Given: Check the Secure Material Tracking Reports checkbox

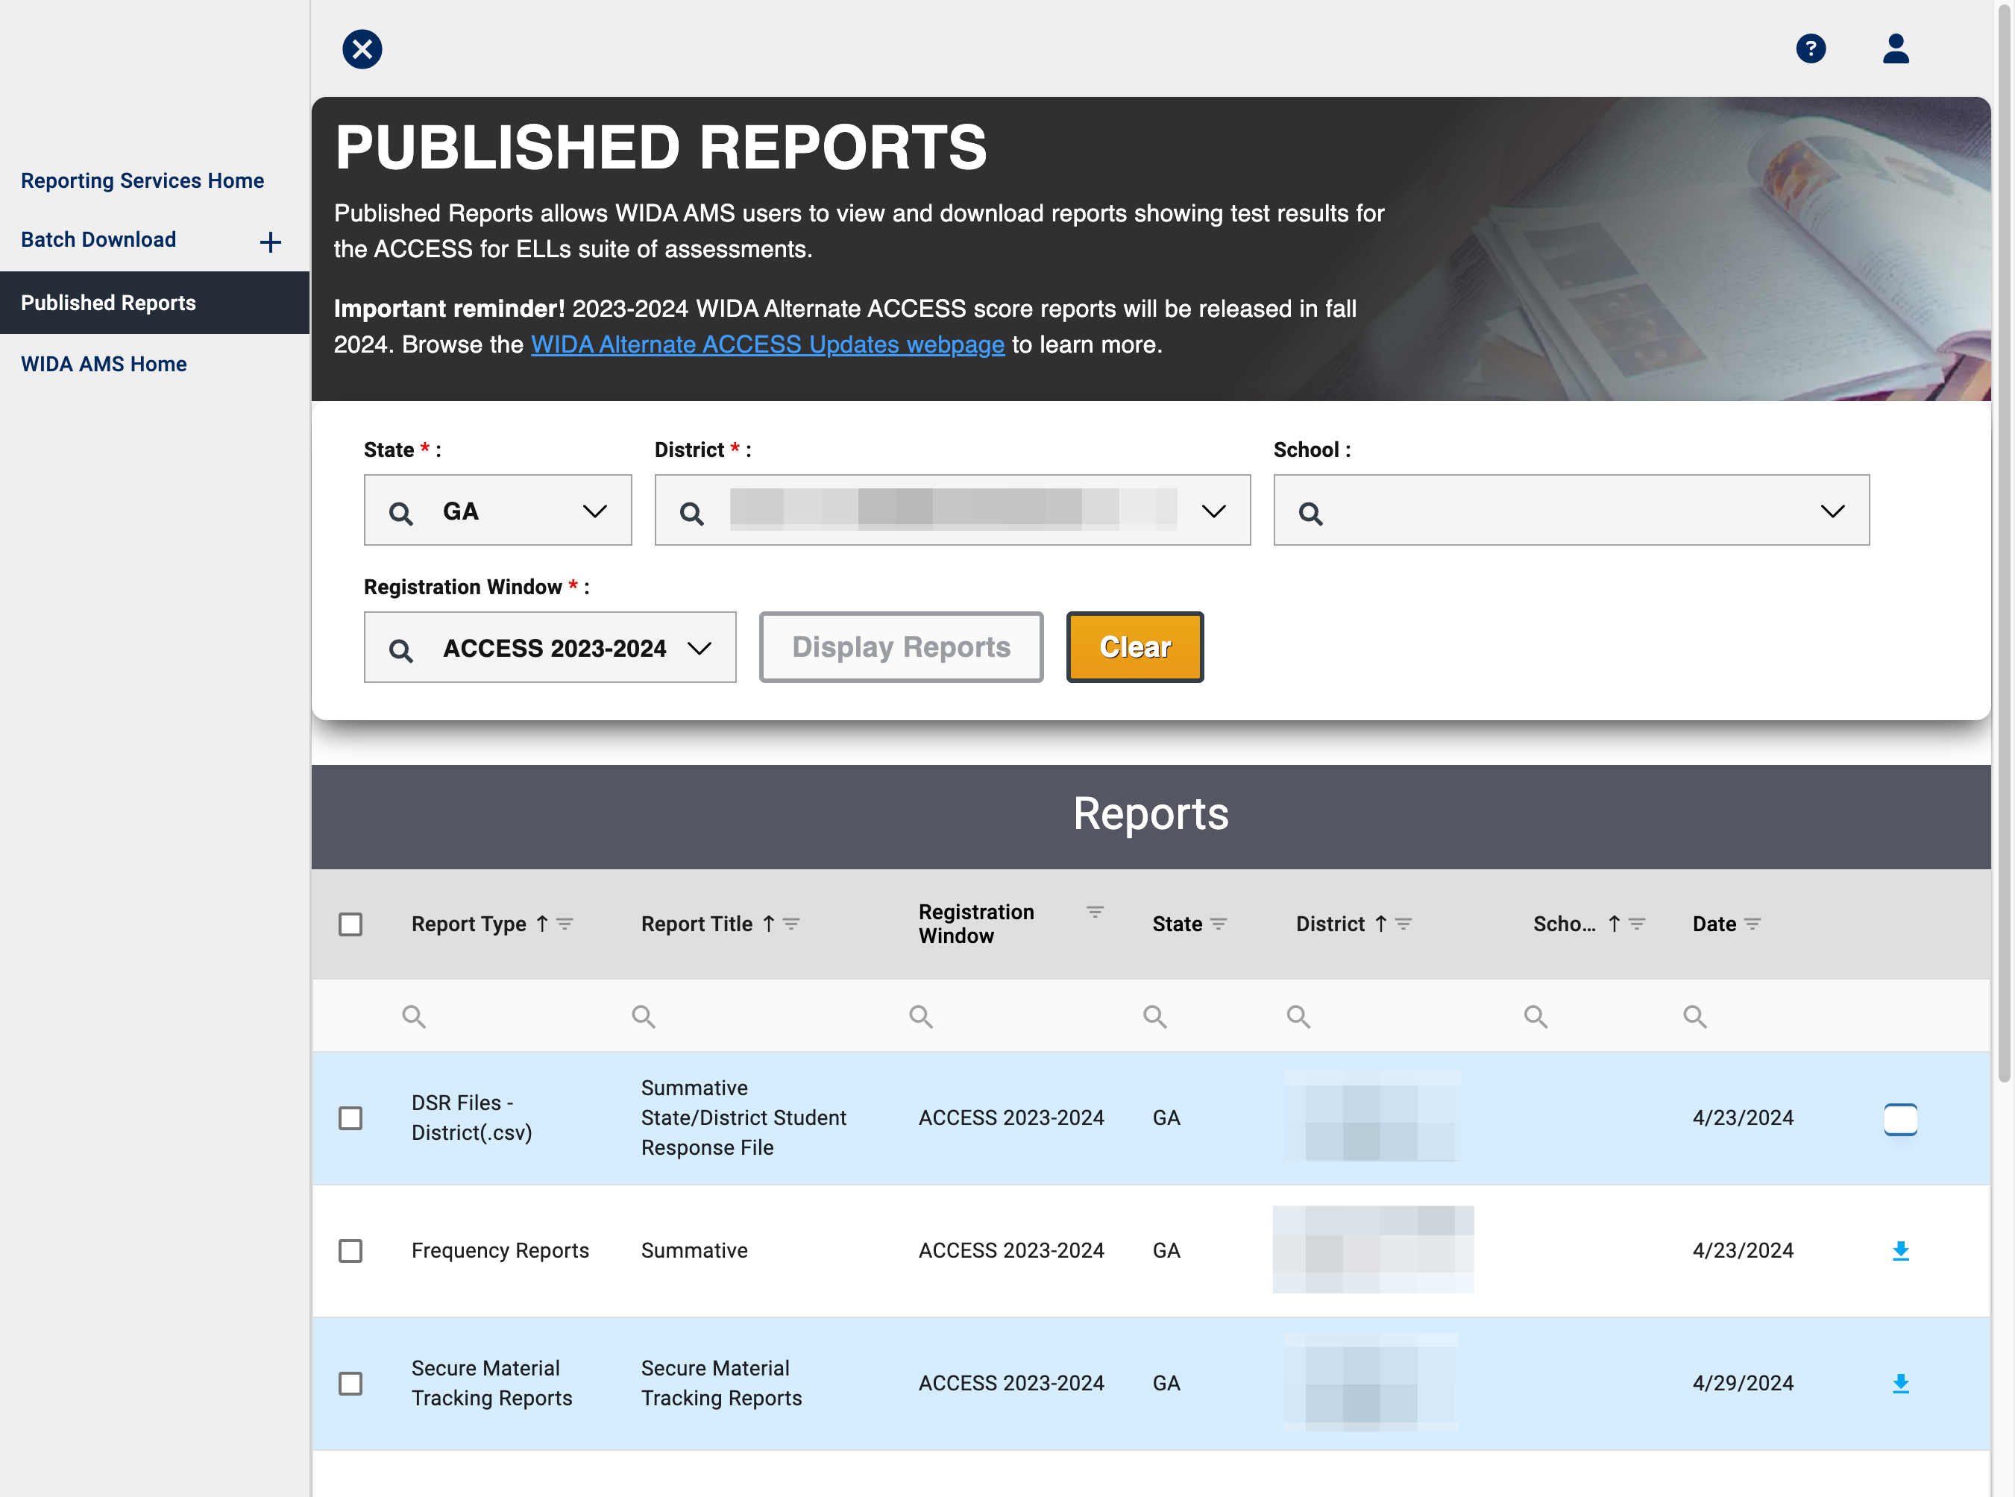Looking at the screenshot, I should tap(350, 1383).
